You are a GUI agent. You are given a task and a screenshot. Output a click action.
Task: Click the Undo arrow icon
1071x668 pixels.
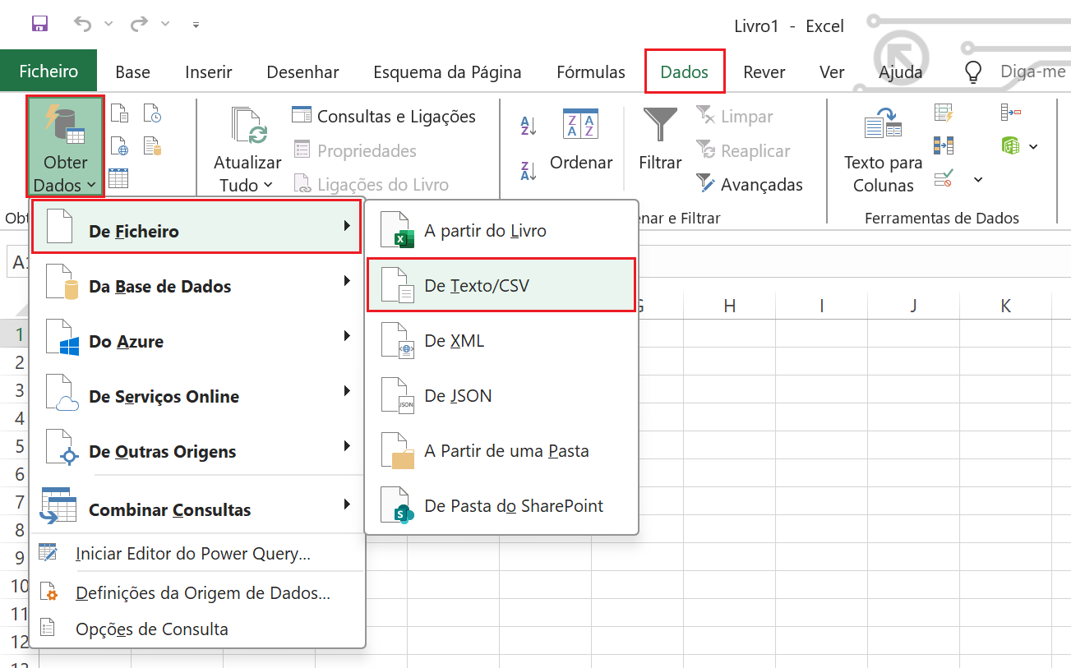[82, 24]
